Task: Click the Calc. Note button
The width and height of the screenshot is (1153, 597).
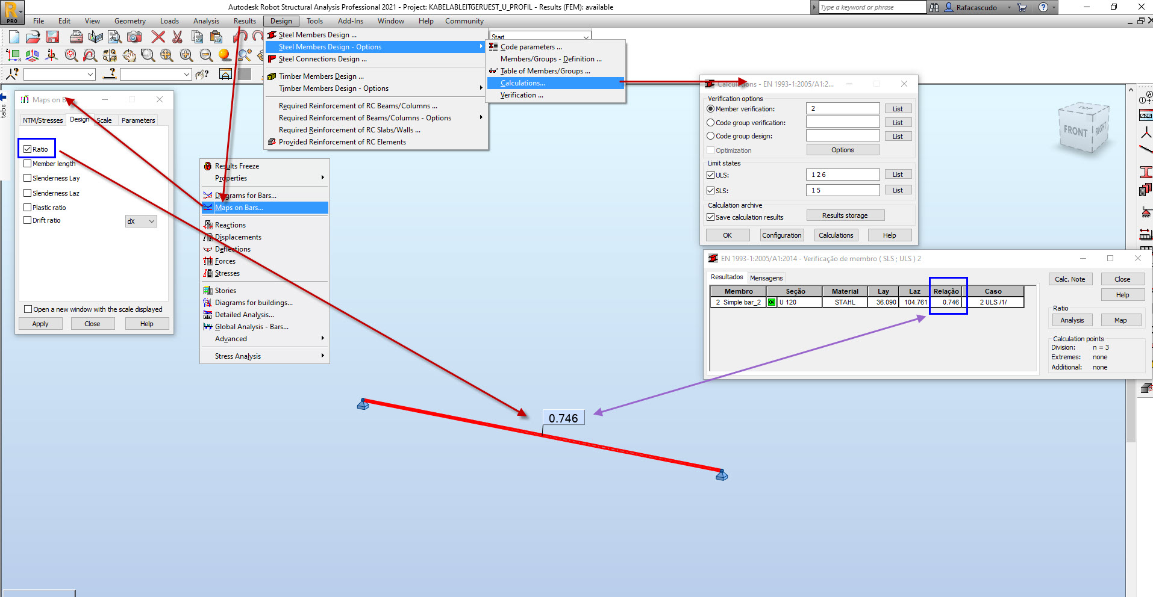Action: [x=1070, y=279]
